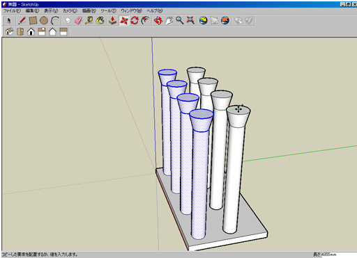Open the ウィンドウ(W) menu
Viewport: 357px width, 258px height.
pyautogui.click(x=131, y=10)
